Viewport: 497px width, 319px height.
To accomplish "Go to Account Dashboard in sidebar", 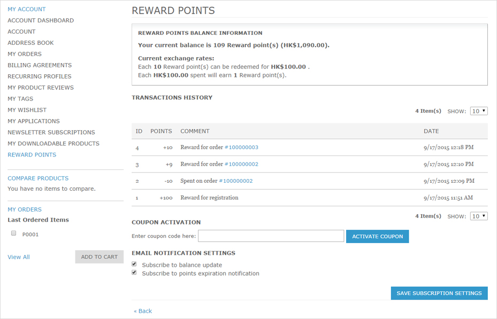I will (x=41, y=20).
